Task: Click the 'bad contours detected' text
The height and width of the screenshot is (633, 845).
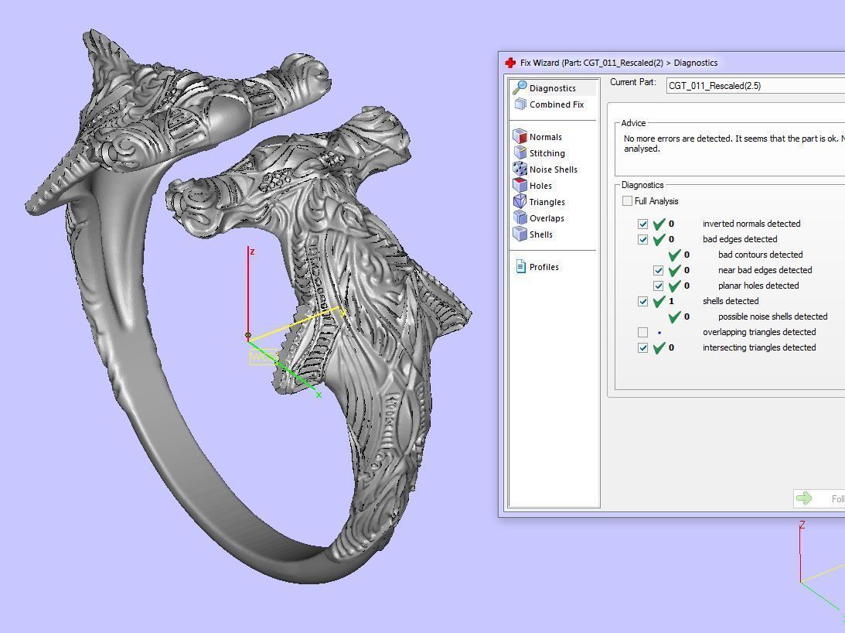Action: coord(761,254)
